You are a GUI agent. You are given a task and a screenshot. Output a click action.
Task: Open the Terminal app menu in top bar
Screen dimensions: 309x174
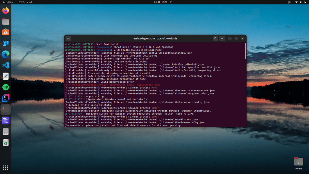click(25, 2)
